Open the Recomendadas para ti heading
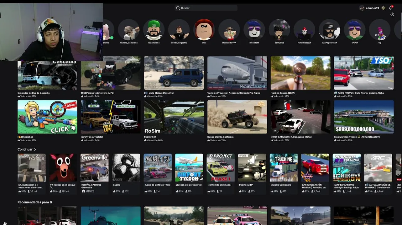402x225 pixels. click(x=35, y=202)
